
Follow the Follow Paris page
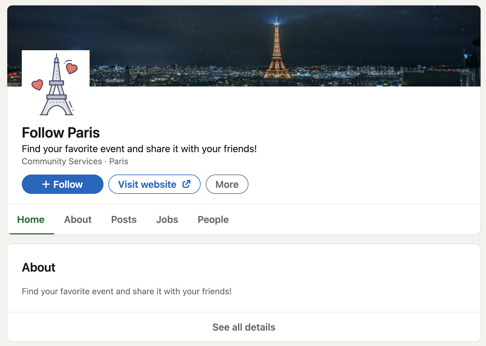coord(63,184)
